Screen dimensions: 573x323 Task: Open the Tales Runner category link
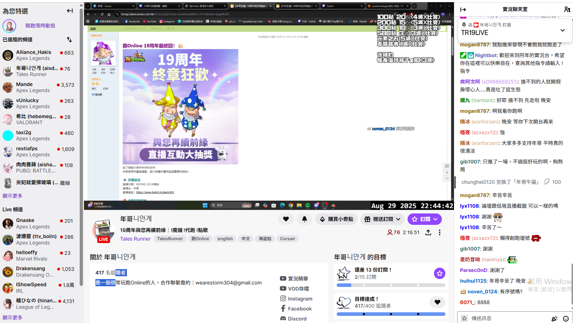coord(135,239)
